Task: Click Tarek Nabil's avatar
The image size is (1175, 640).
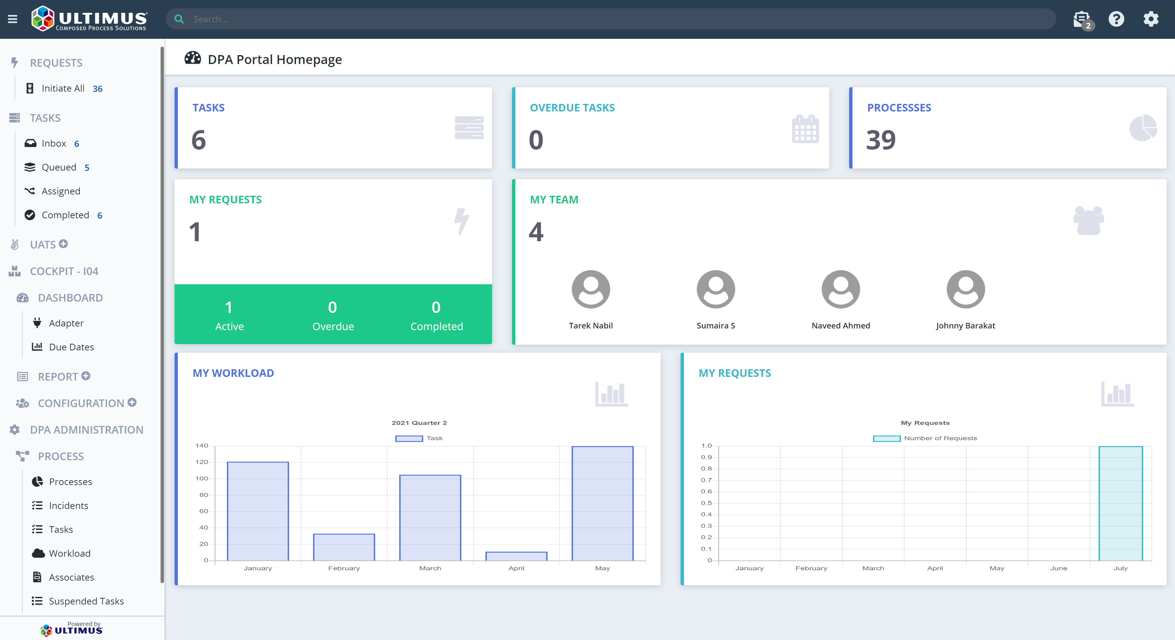Action: point(591,289)
